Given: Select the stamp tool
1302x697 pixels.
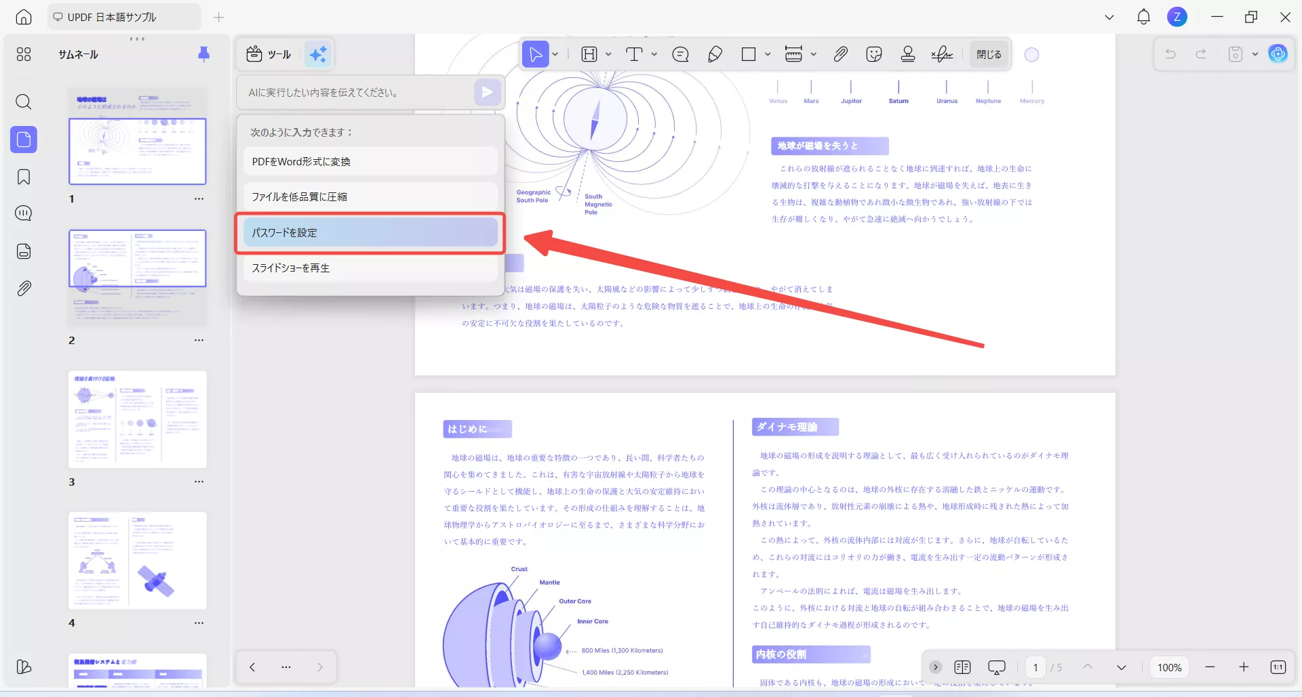Looking at the screenshot, I should [x=907, y=54].
